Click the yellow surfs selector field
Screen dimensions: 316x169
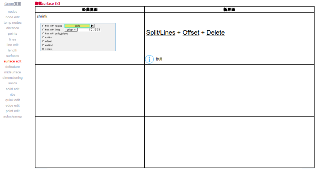(x=77, y=26)
